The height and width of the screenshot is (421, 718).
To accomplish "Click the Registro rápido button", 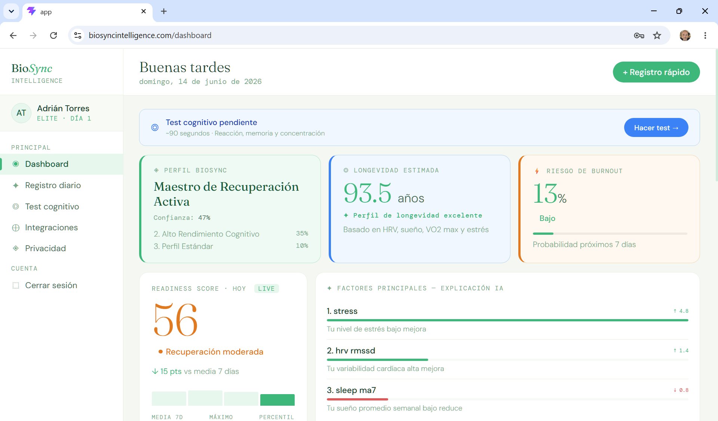I will tap(656, 72).
